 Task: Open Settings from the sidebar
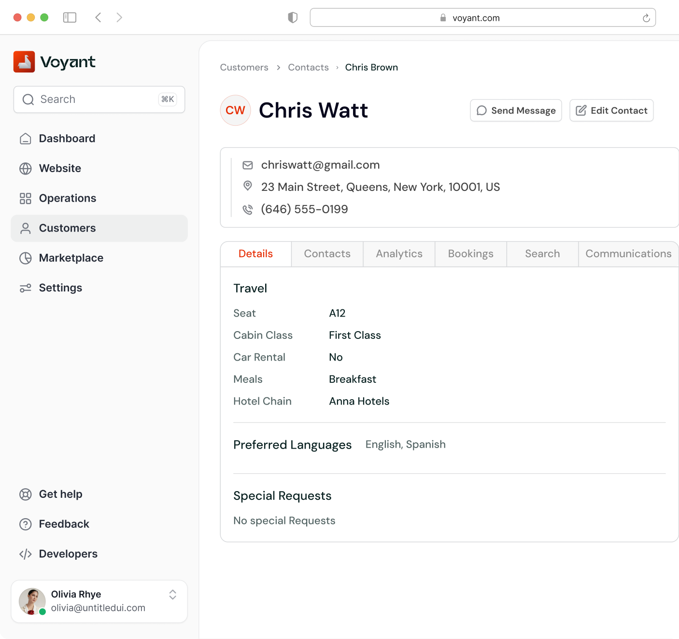(x=60, y=288)
